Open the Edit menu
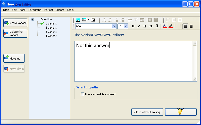This screenshot has height=125, width=201. pos(14,10)
